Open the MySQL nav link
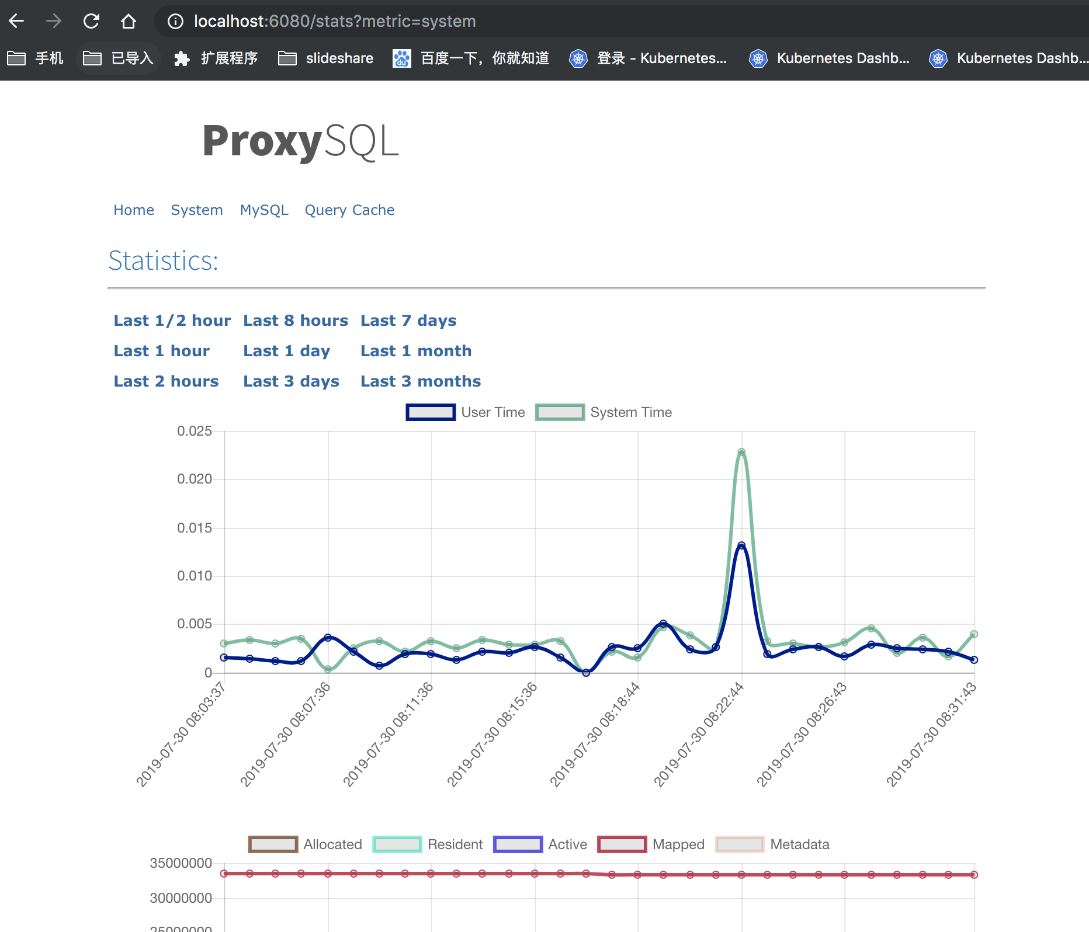This screenshot has width=1089, height=932. pyautogui.click(x=264, y=210)
